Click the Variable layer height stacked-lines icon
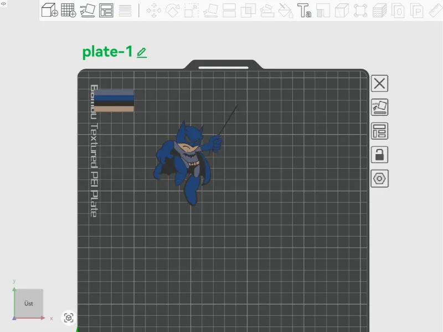This screenshot has height=332, width=443. point(125,10)
